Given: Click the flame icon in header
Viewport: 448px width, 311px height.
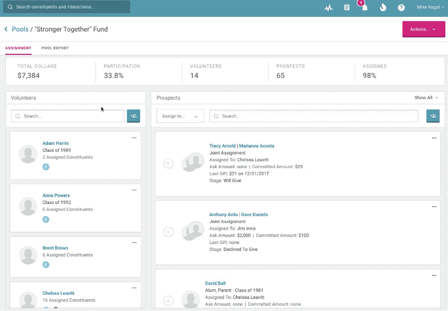Looking at the screenshot, I should pyautogui.click(x=383, y=7).
